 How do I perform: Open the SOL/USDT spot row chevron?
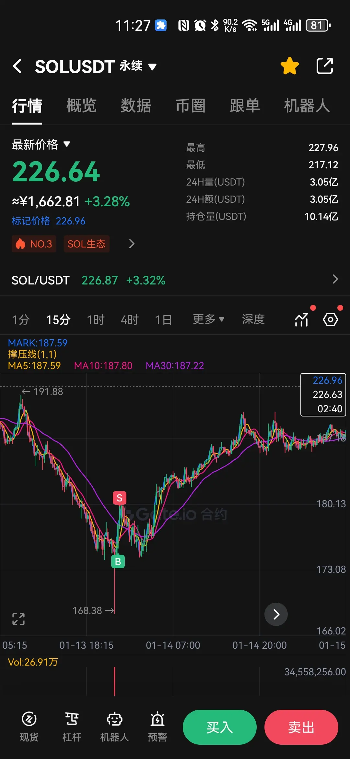point(335,279)
